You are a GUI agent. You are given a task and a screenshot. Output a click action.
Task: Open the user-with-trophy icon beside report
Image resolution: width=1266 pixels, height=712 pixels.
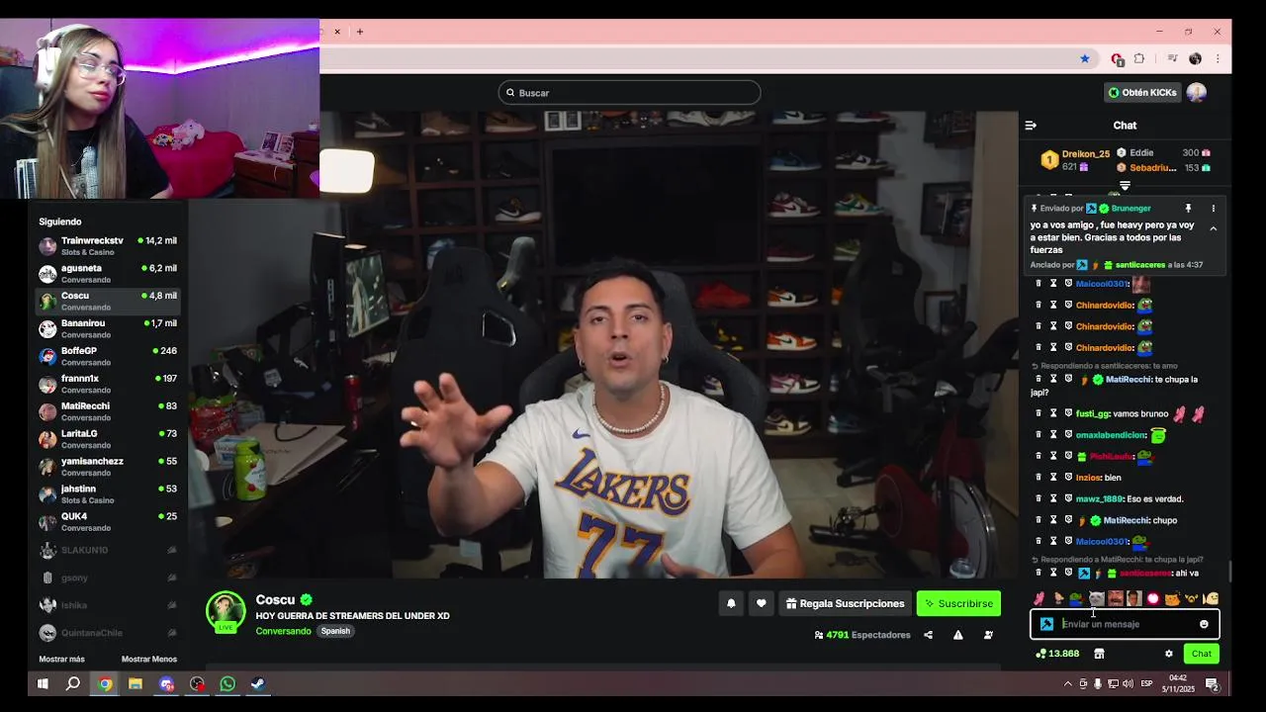(988, 635)
